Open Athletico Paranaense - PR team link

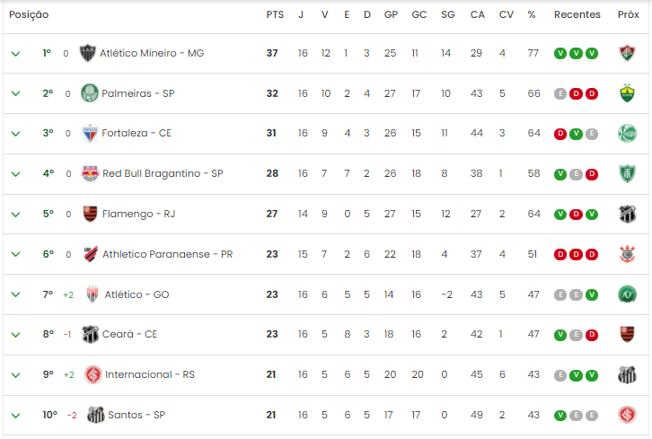click(168, 254)
